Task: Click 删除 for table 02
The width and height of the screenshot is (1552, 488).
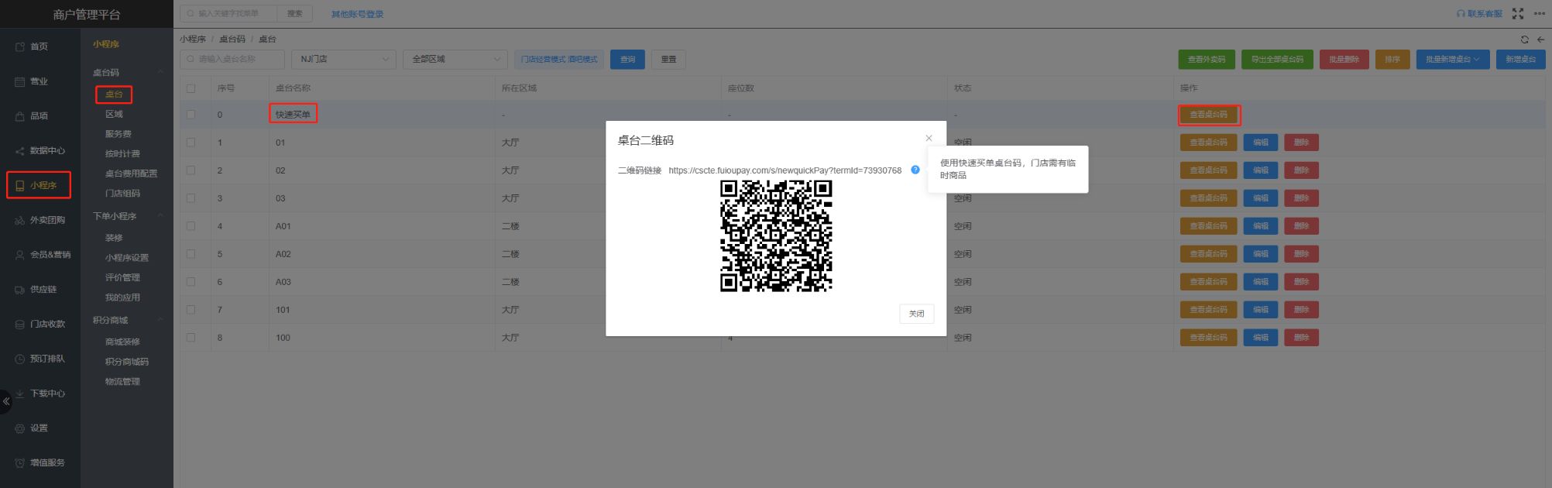Action: (1301, 170)
